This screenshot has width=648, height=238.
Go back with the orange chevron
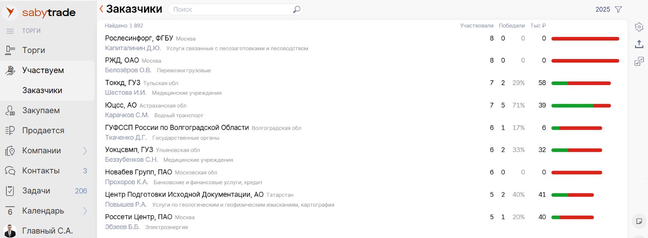point(101,9)
